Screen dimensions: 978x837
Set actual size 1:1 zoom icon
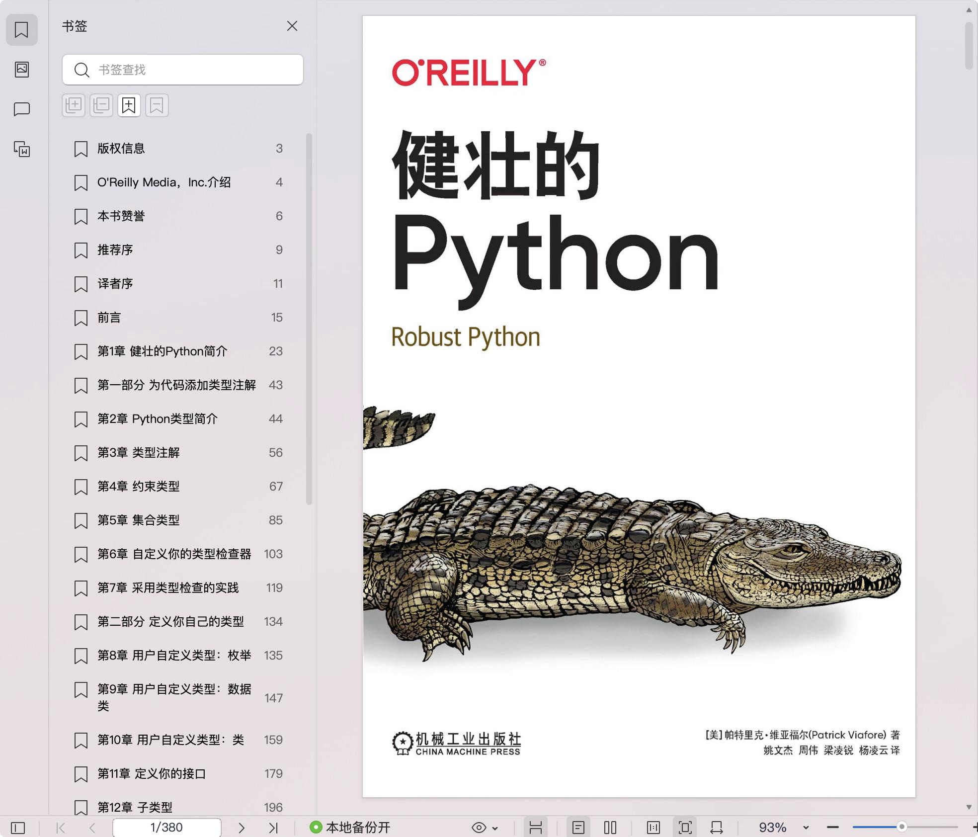[x=653, y=828]
